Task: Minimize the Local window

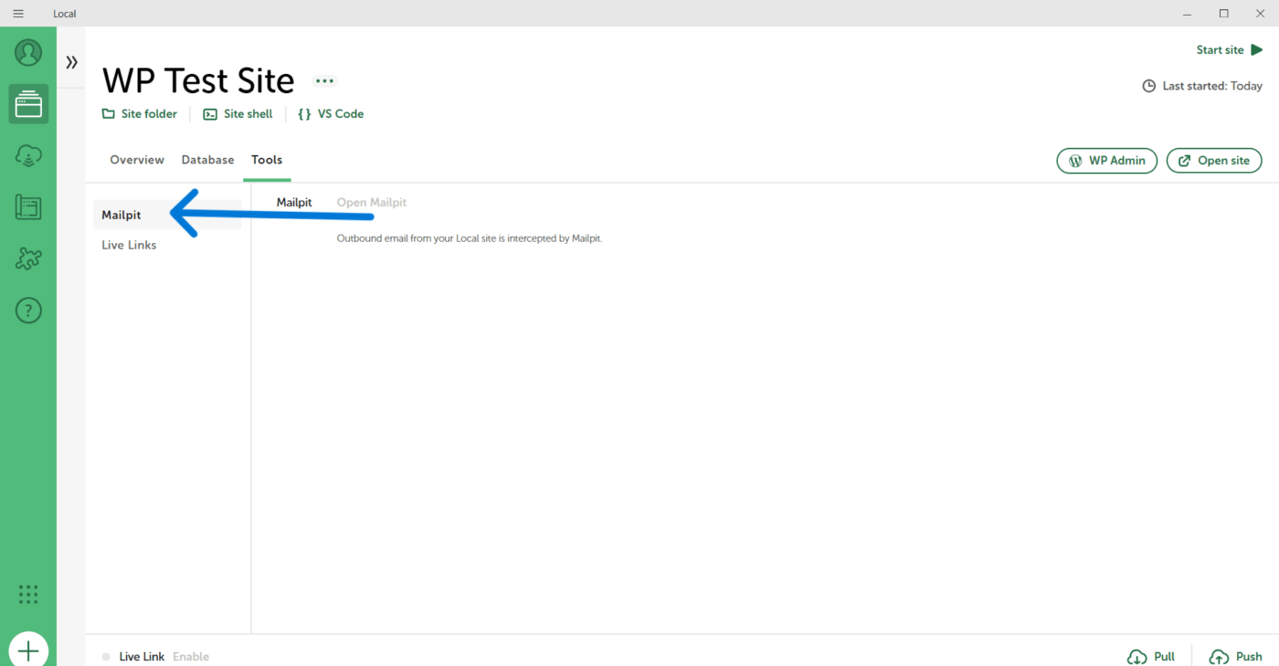Action: tap(1187, 14)
